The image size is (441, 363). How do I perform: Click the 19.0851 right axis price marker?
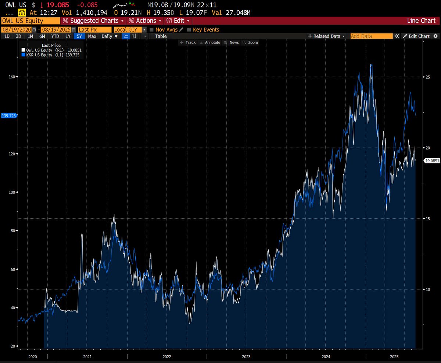[x=432, y=161]
